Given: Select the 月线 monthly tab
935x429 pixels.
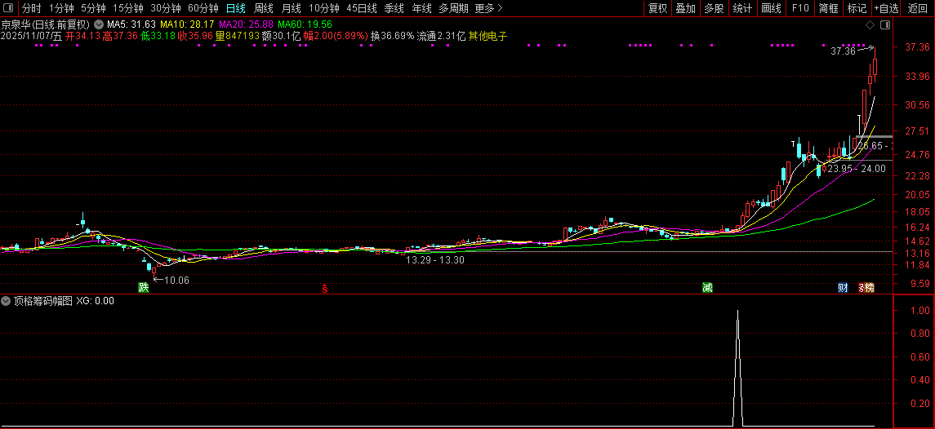Looking at the screenshot, I should (291, 8).
